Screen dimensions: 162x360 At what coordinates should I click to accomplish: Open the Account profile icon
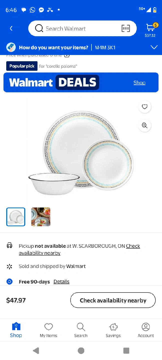point(146,330)
